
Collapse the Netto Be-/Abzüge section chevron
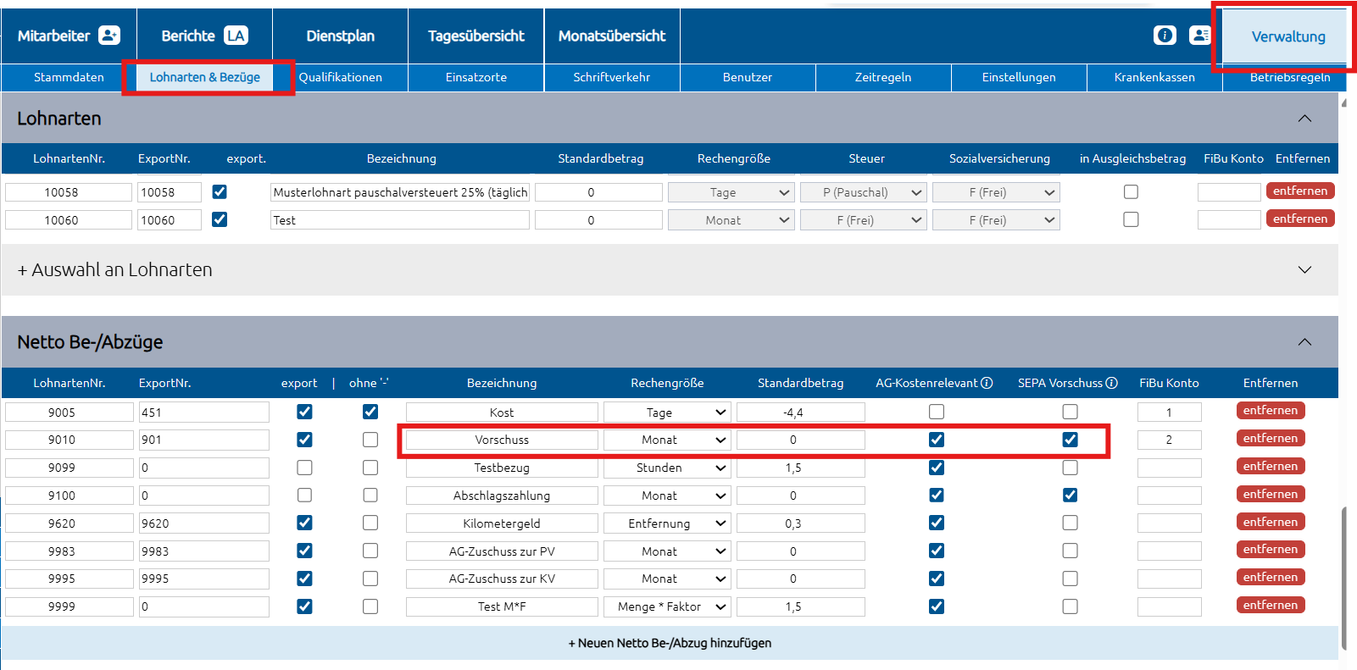(1304, 342)
